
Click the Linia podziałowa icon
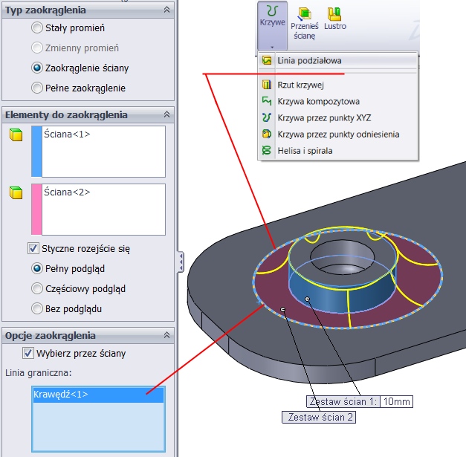(x=267, y=60)
